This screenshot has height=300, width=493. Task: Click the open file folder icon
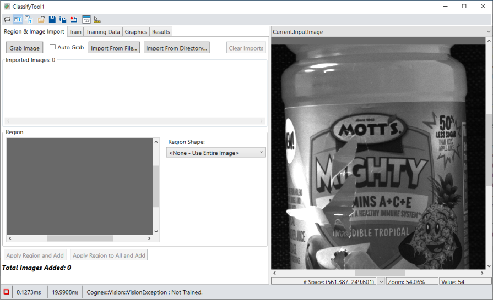(41, 19)
